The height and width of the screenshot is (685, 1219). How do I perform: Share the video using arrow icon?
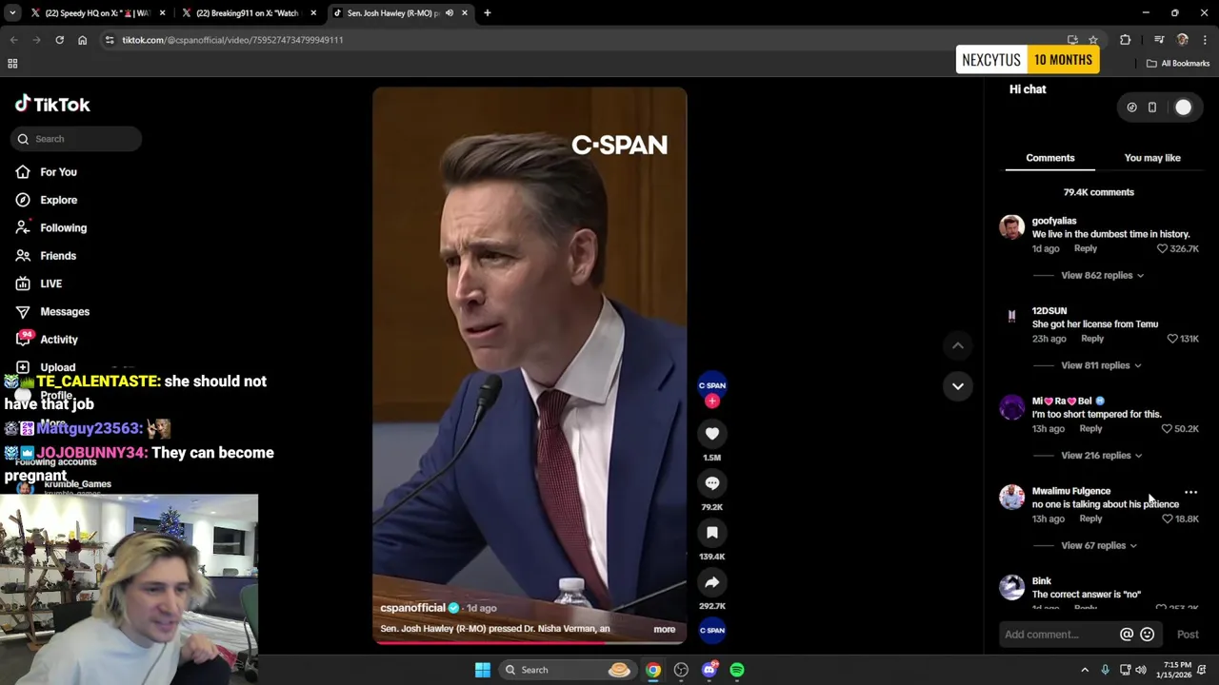pyautogui.click(x=712, y=582)
